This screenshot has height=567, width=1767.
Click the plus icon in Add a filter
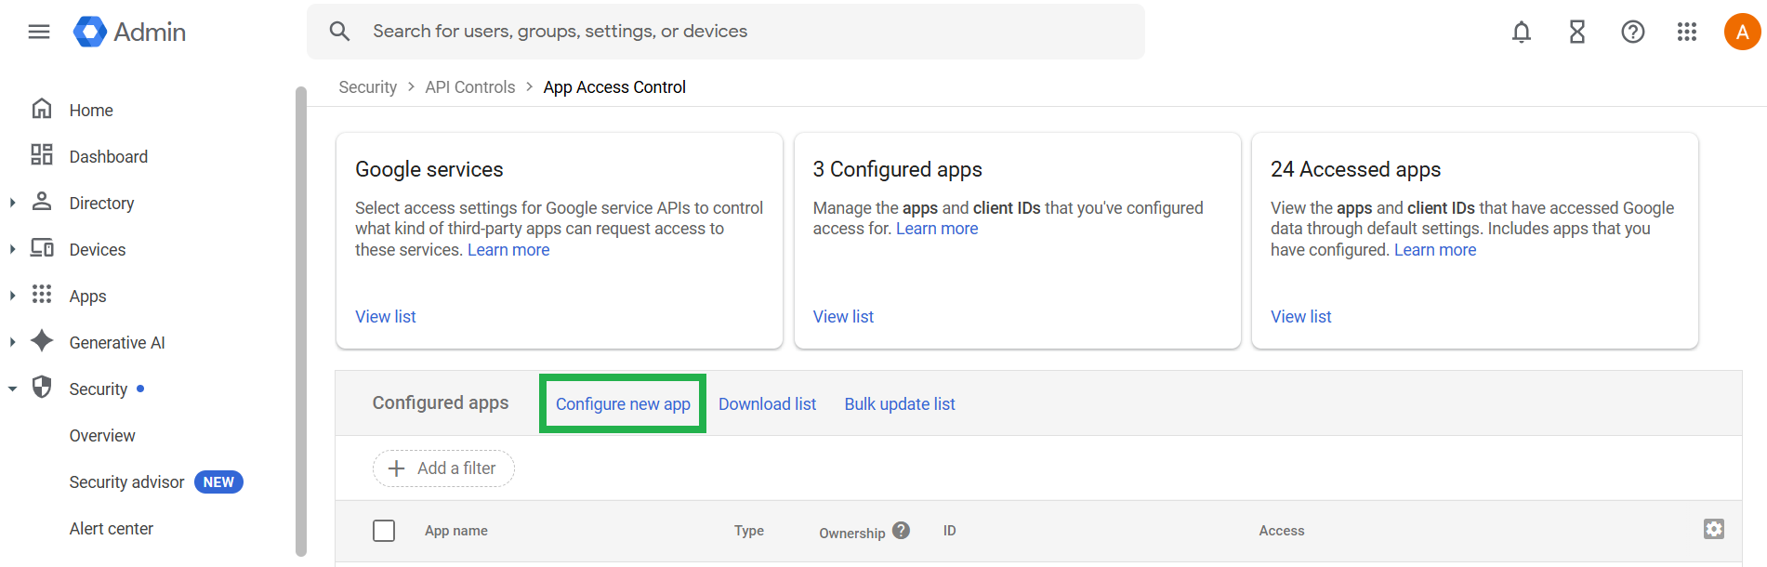click(396, 468)
